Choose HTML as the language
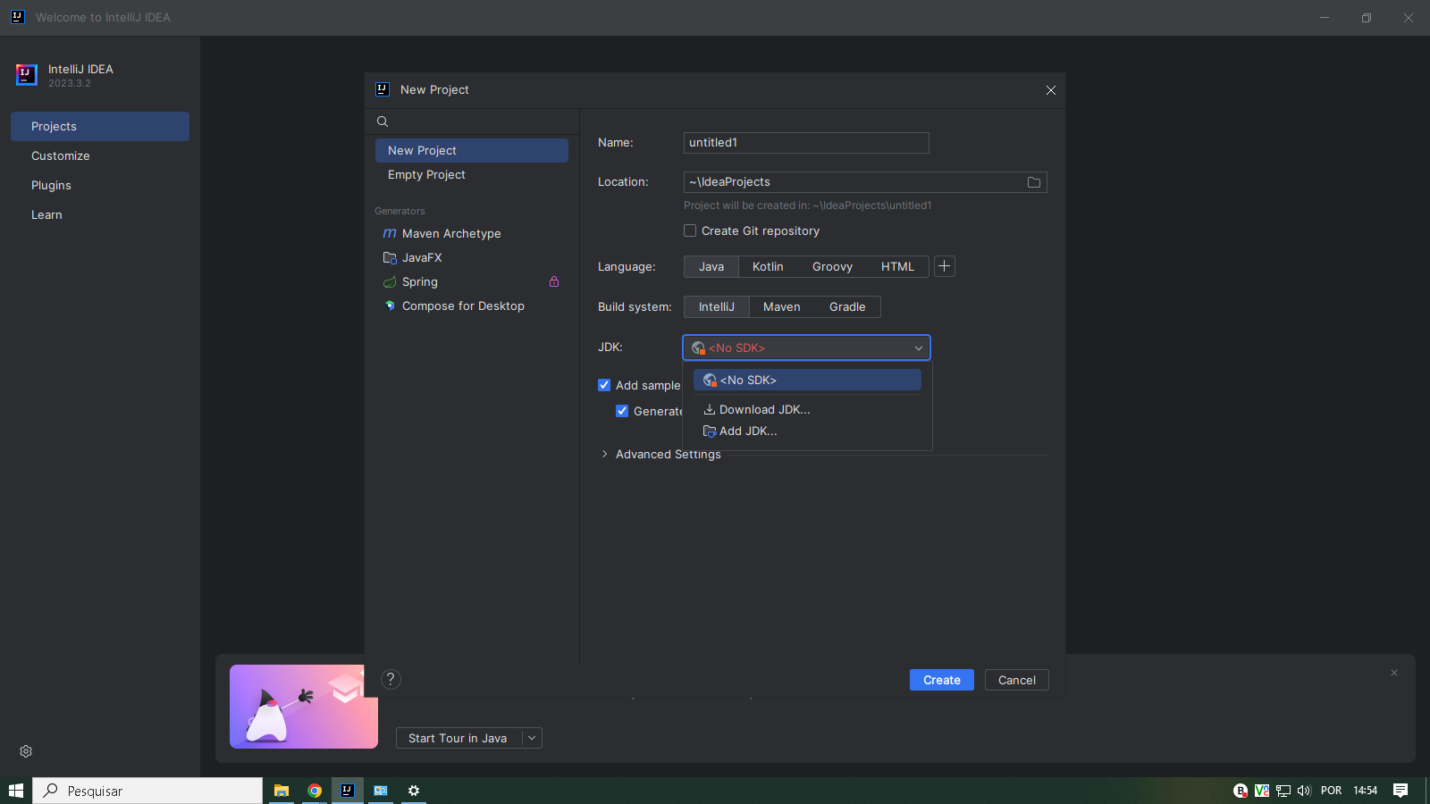The image size is (1430, 804). tap(897, 266)
